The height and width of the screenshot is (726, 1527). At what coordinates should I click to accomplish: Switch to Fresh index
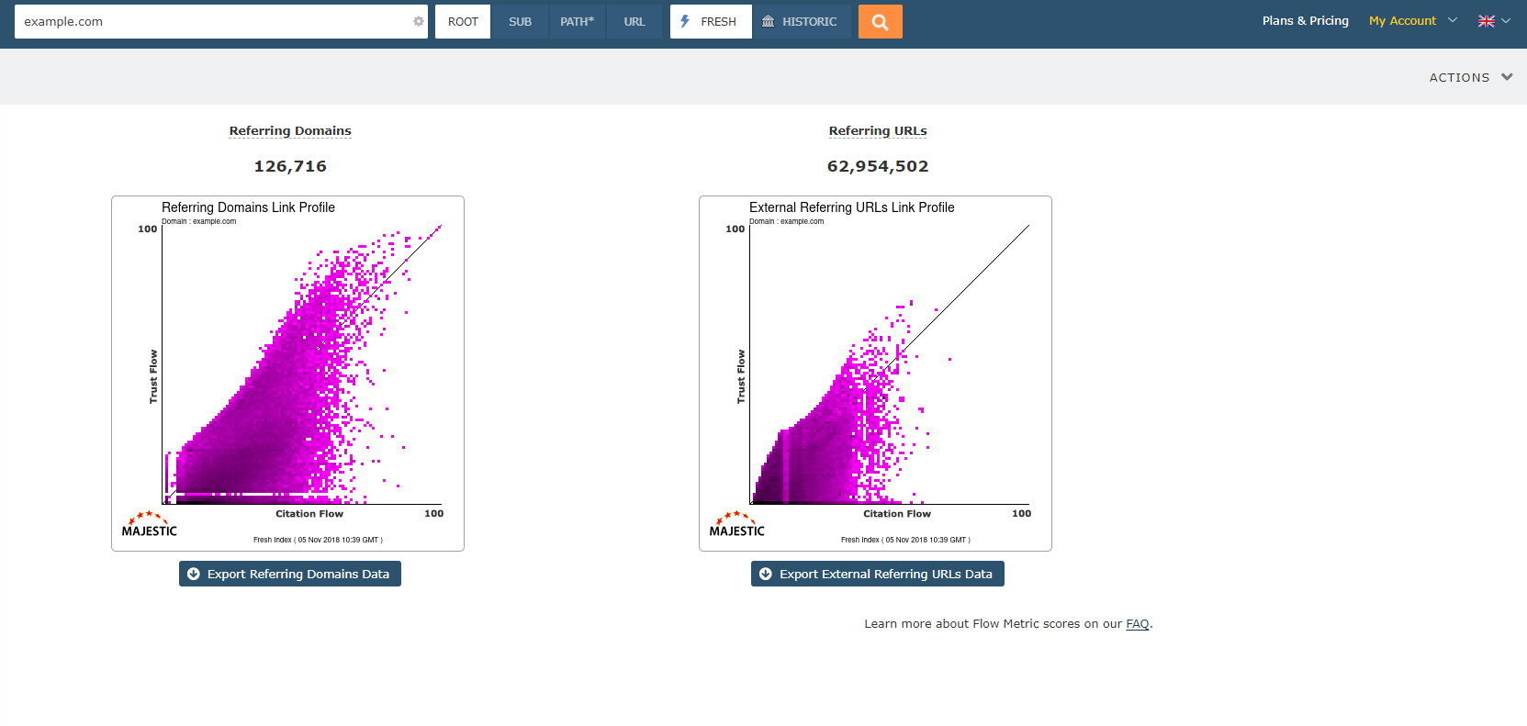(711, 22)
